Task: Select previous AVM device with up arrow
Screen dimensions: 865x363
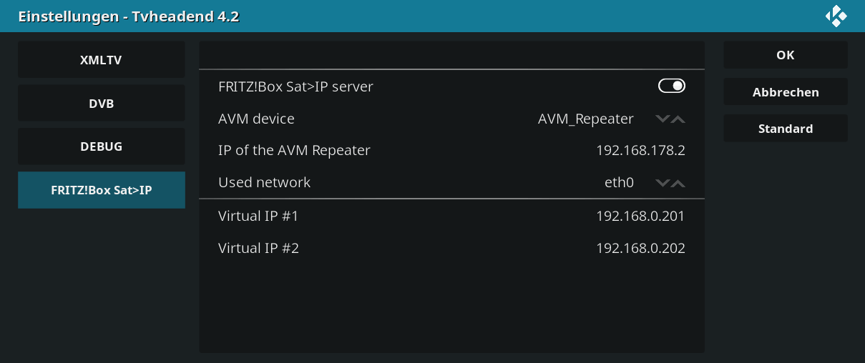Action: [x=678, y=119]
